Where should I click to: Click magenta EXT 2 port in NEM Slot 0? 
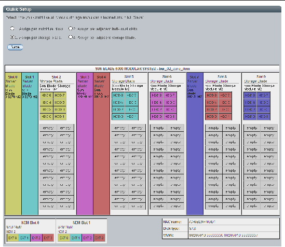point(36,238)
